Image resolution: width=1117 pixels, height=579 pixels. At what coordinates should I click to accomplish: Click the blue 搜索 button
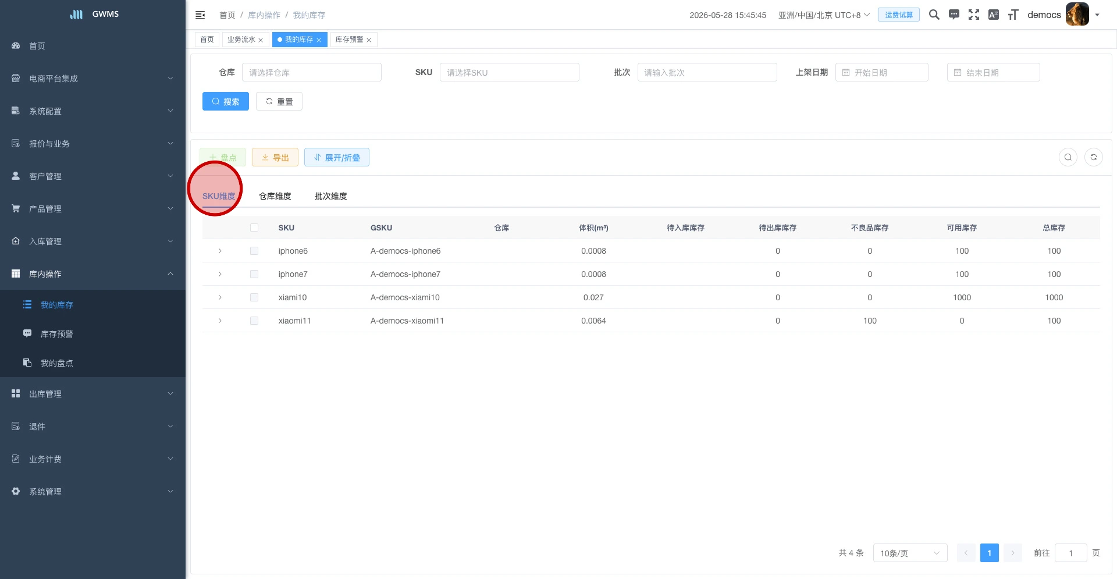coord(226,101)
